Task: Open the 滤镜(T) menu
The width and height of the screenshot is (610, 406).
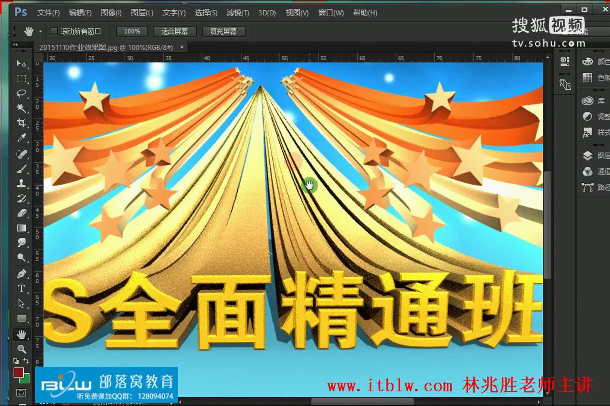Action: [238, 13]
